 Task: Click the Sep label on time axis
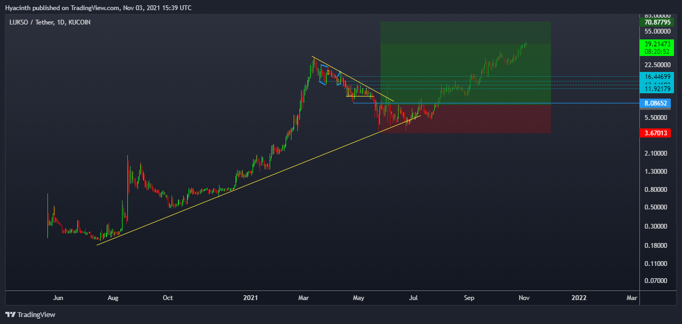click(469, 298)
